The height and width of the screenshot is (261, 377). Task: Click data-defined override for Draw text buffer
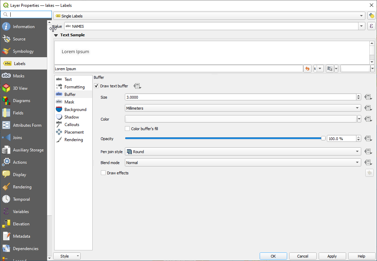[x=137, y=86]
